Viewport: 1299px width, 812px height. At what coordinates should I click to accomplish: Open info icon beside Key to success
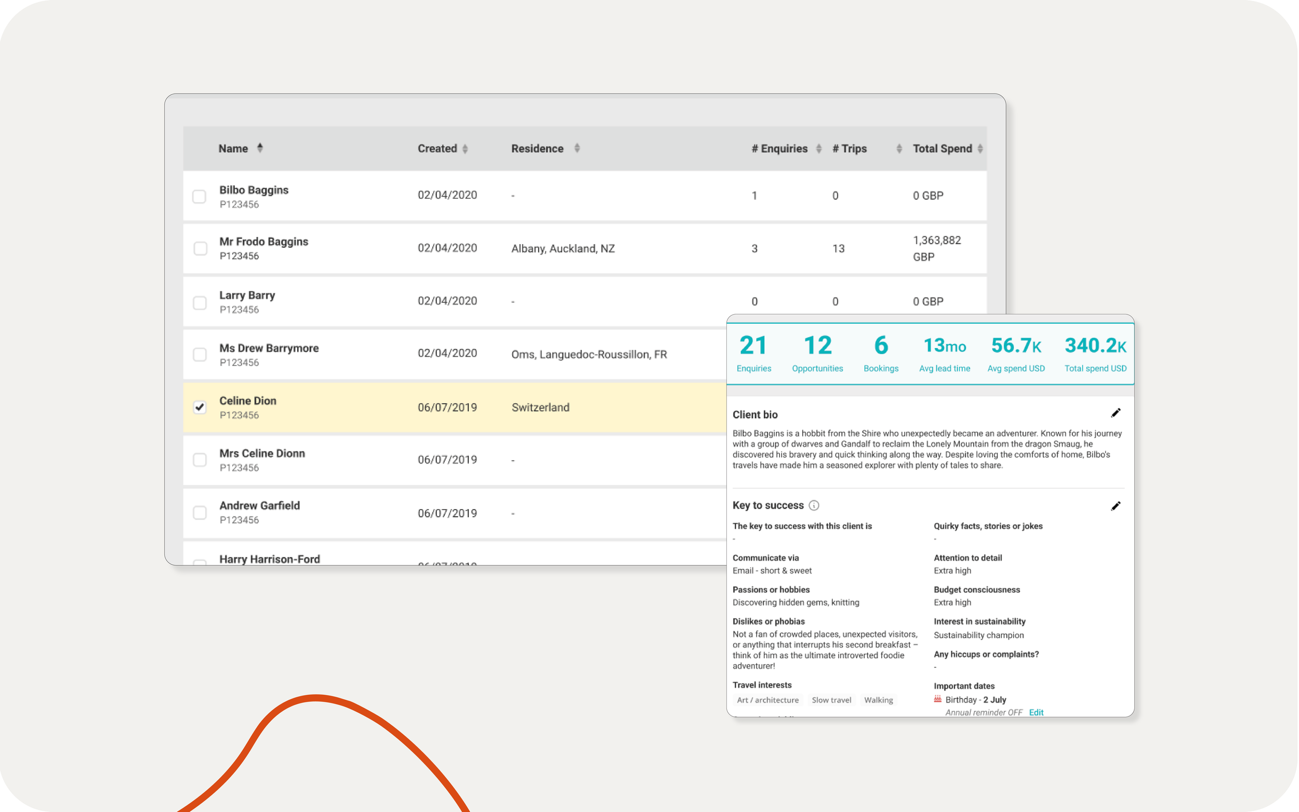point(815,505)
